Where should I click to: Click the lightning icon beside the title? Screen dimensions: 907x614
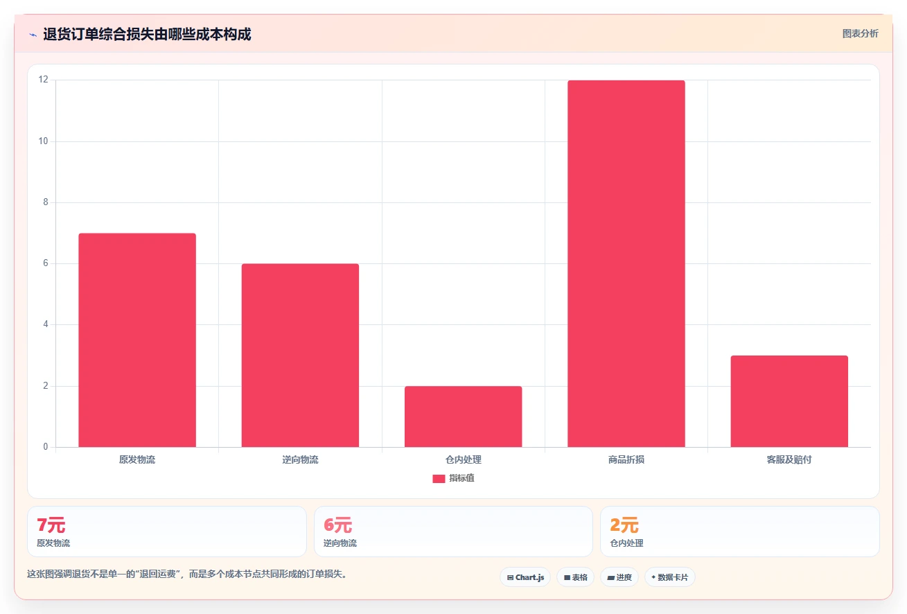pos(33,35)
